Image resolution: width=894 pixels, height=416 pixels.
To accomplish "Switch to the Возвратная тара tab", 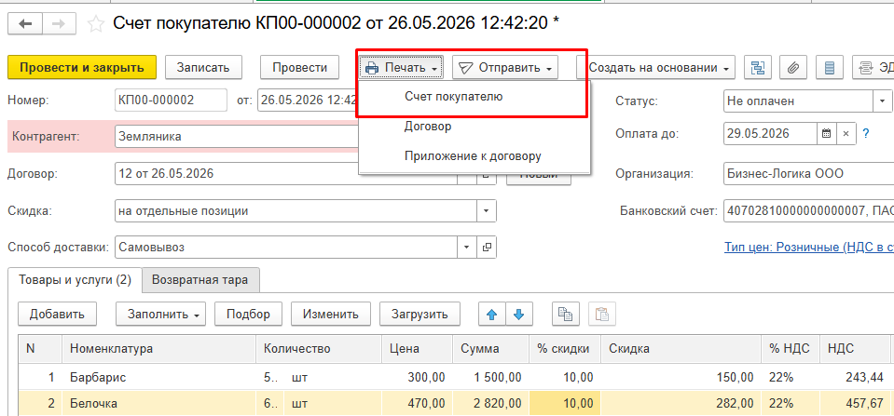I will (200, 280).
